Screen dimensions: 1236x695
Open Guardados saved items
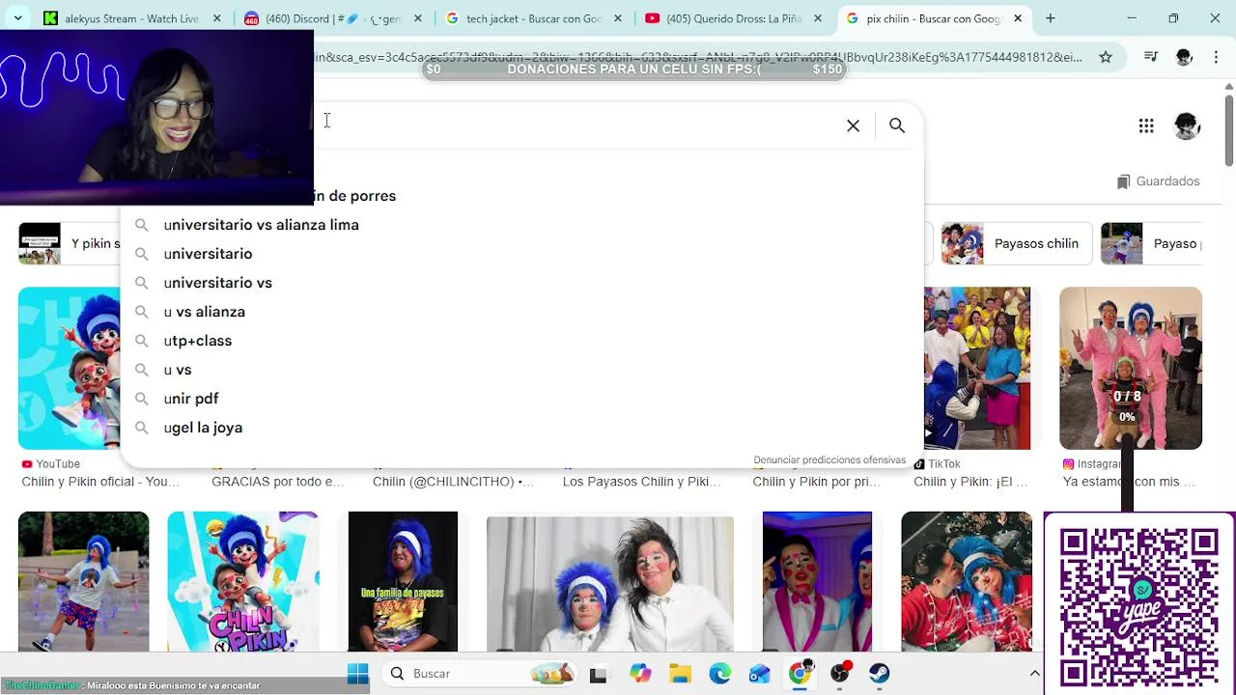click(x=1158, y=181)
